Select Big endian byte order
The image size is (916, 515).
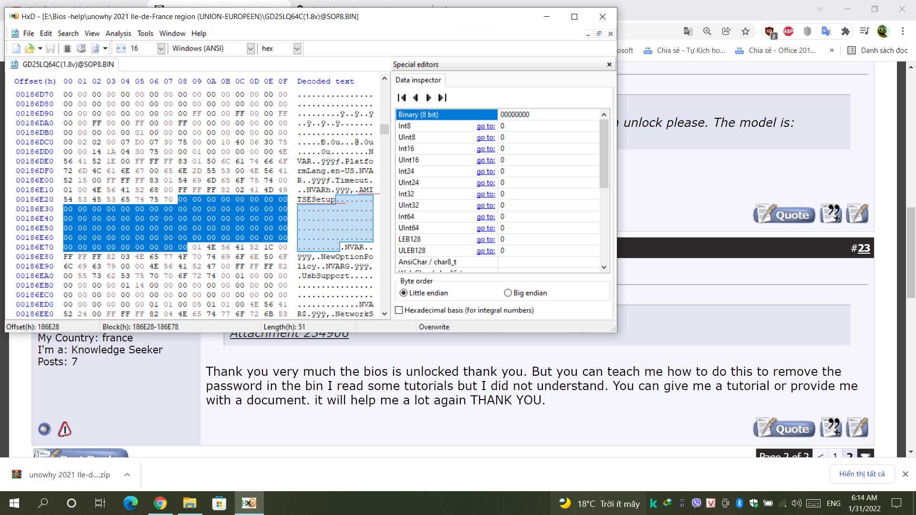[508, 293]
